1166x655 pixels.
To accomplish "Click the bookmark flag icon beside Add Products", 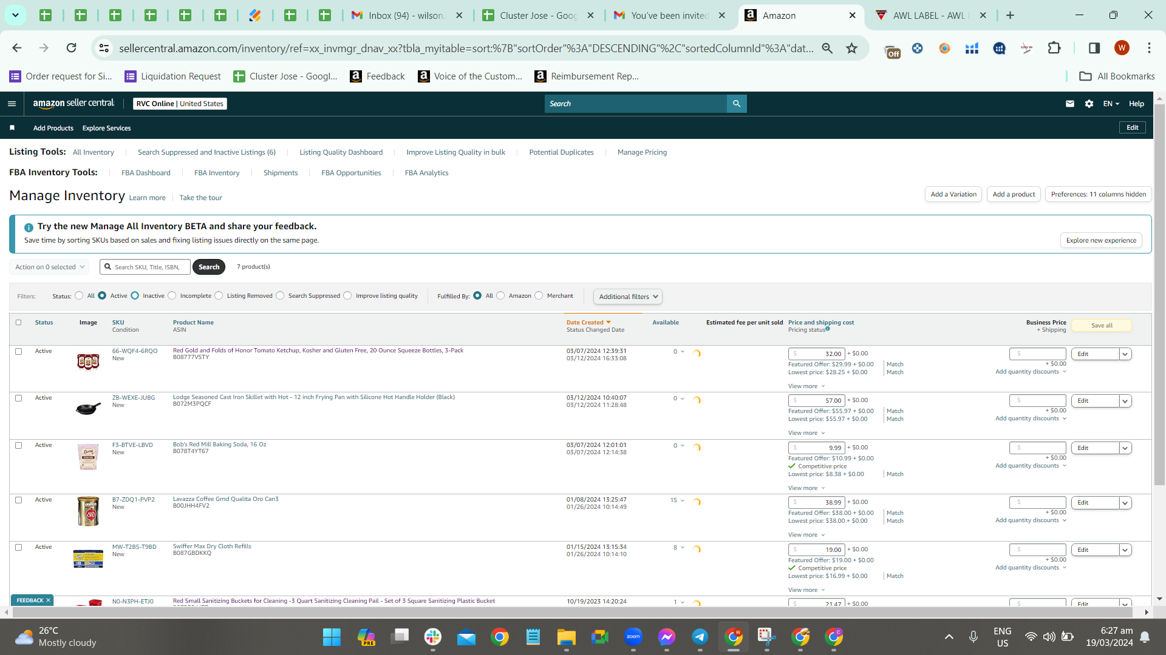I will [x=12, y=128].
